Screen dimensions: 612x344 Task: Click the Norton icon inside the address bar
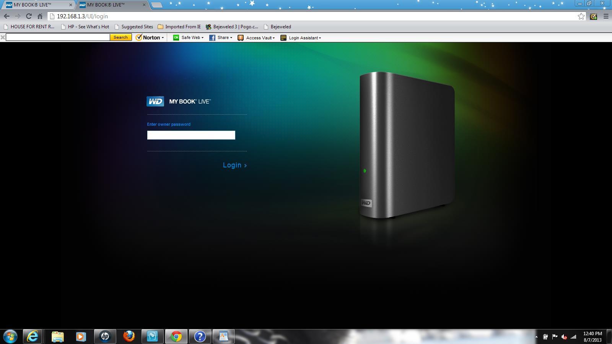coord(593,16)
